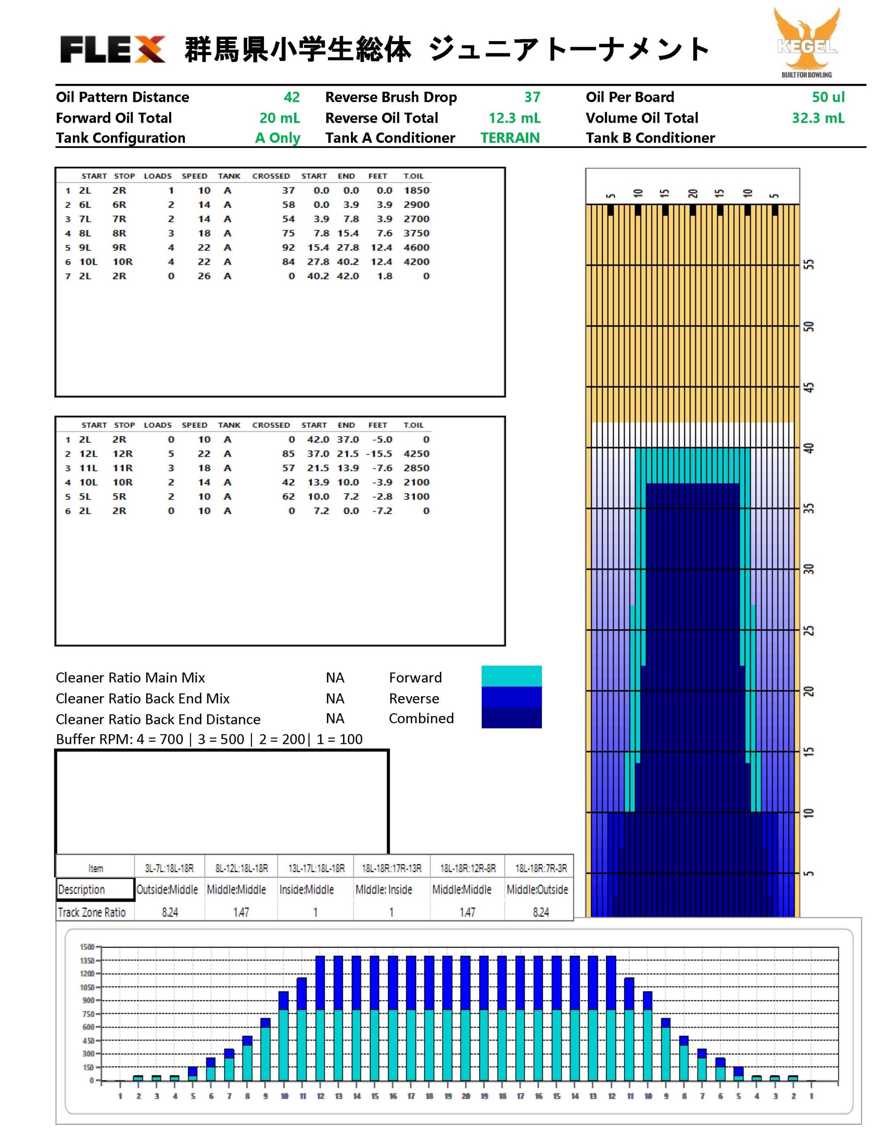Image resolution: width=873 pixels, height=1130 pixels.
Task: Click the 55 feet marker on lane graph
Action: click(x=809, y=265)
